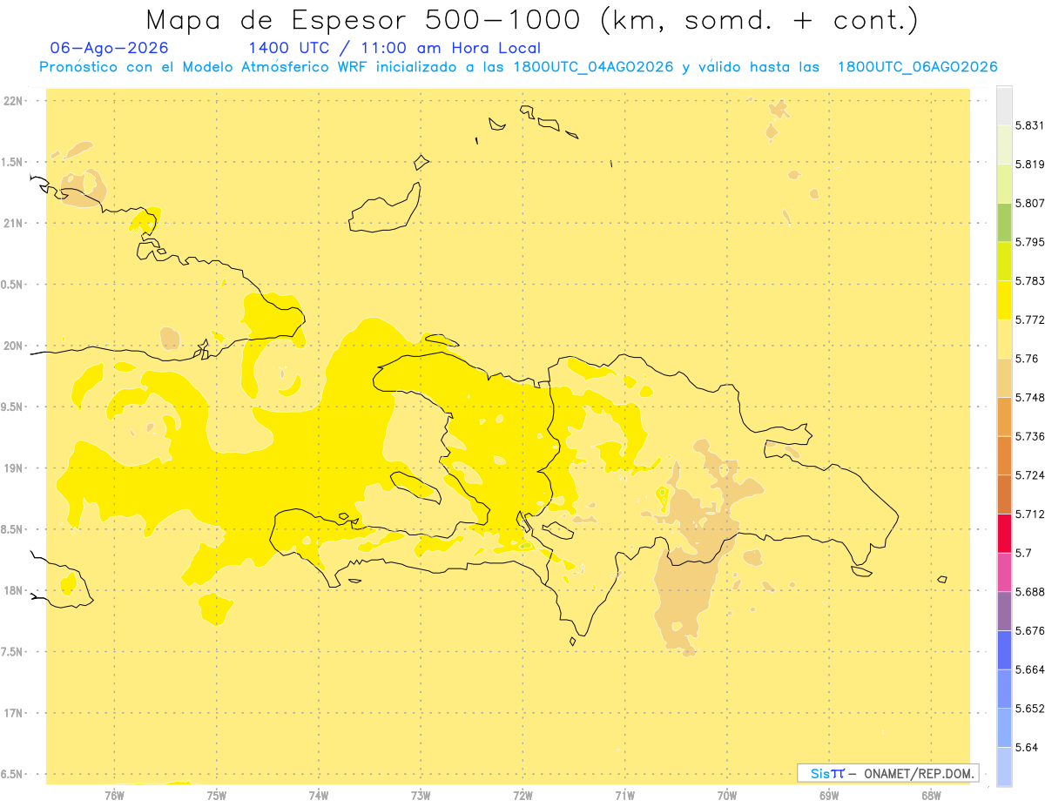Click the longitude label '76W'

point(114,796)
